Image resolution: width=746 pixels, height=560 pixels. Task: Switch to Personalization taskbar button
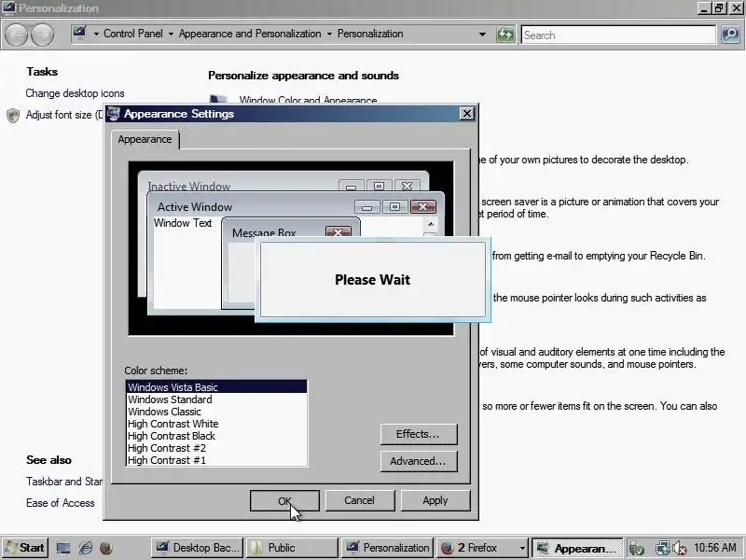(388, 548)
